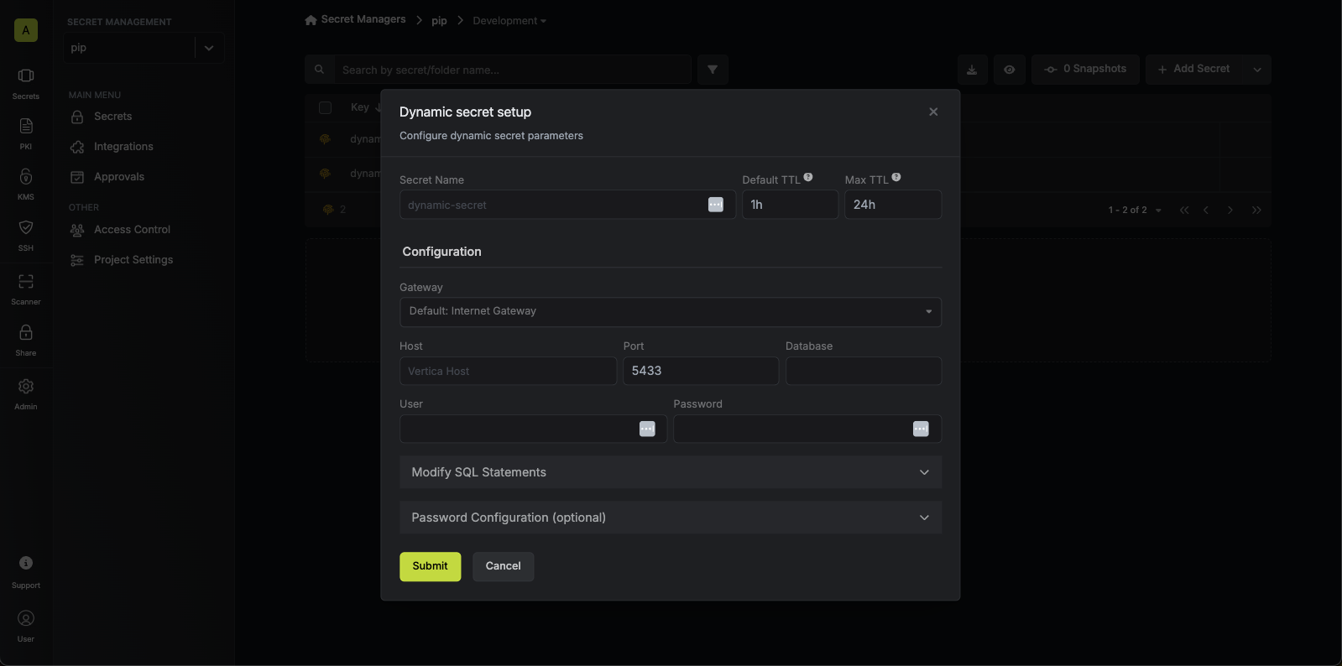Close the Dynamic secret setup dialog
Viewport: 1342px width, 666px height.
tap(933, 112)
